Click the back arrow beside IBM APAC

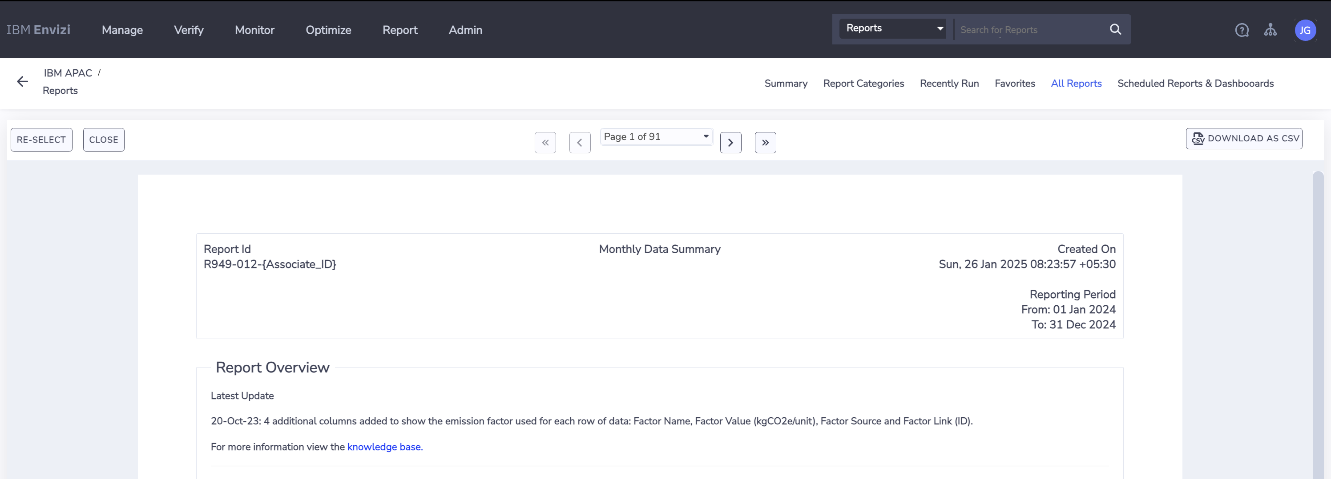coord(22,82)
